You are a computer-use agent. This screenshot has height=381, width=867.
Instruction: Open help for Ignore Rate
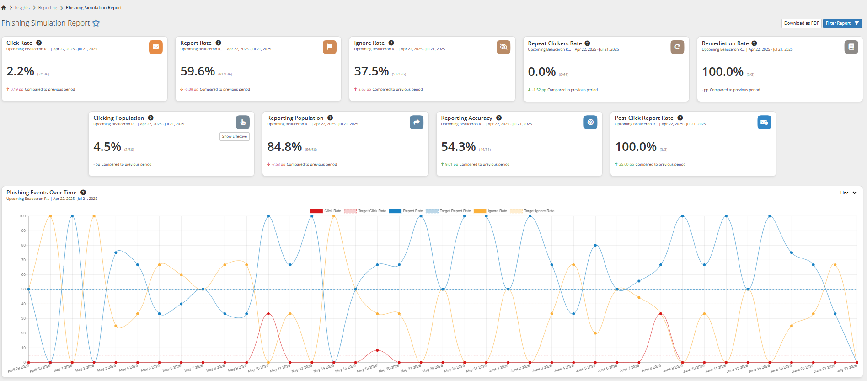pyautogui.click(x=391, y=43)
